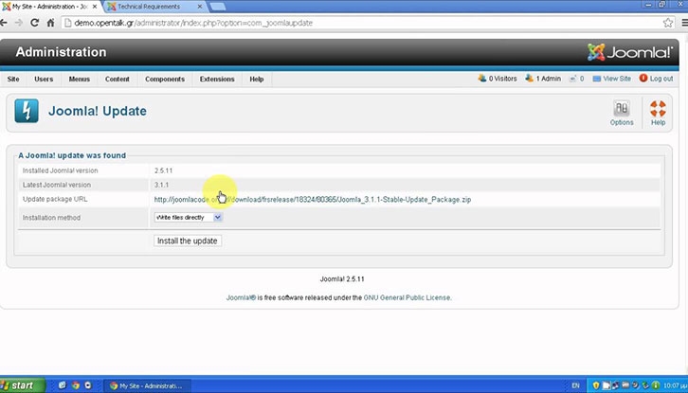Open the Options toolbar icon

tap(622, 112)
